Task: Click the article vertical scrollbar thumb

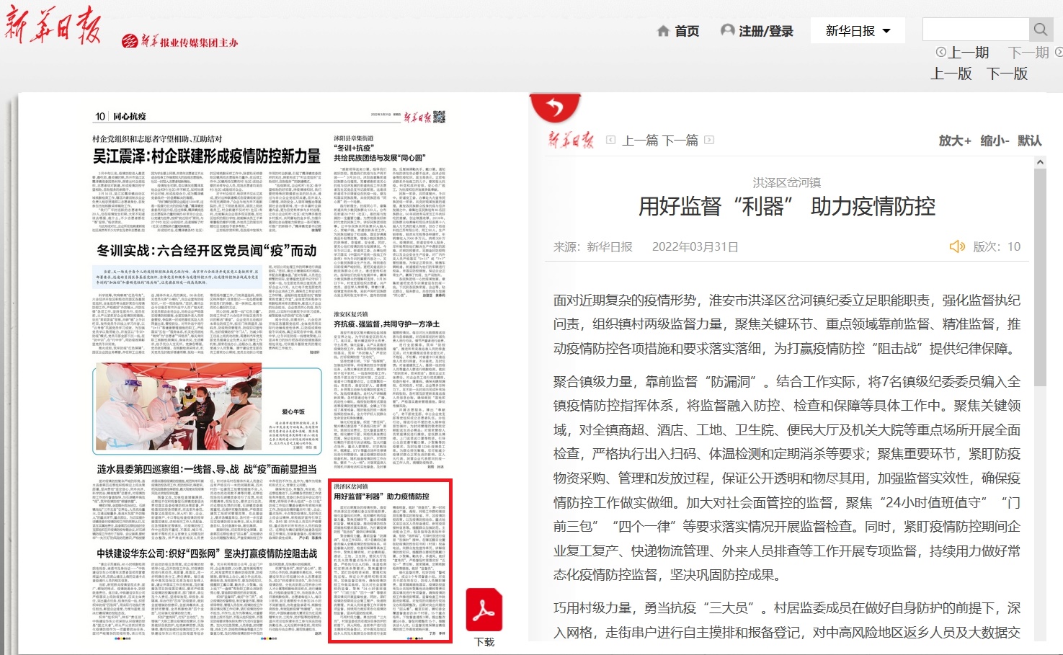Action: coord(1040,277)
